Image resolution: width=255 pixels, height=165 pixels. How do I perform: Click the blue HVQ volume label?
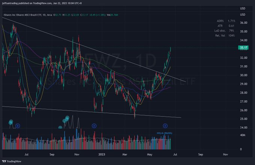(x=164, y=133)
